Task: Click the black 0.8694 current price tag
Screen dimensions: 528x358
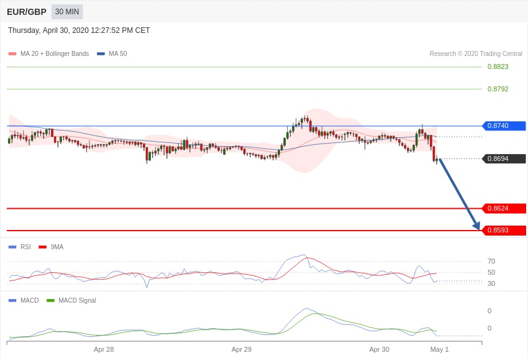Action: [504, 158]
